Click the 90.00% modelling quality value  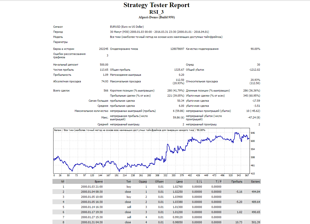[255, 49]
